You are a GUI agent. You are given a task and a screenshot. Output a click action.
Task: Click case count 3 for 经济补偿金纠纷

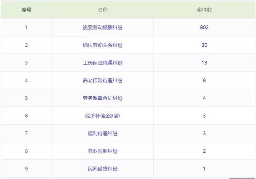[204, 116]
